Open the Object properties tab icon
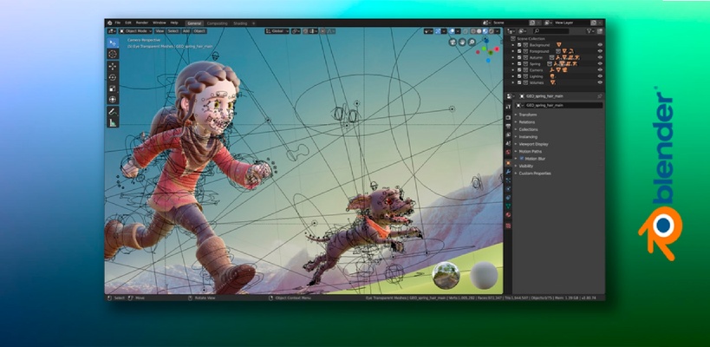 coord(508,162)
